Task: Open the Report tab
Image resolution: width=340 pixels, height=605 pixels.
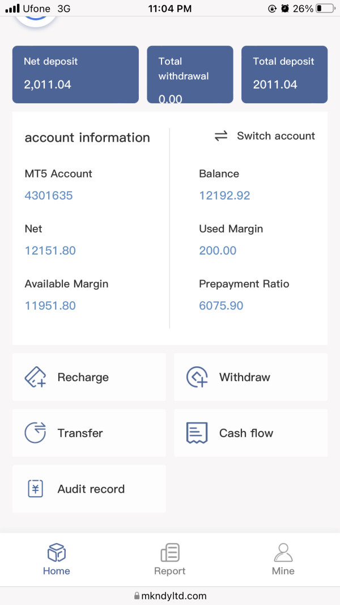Action: (170, 560)
